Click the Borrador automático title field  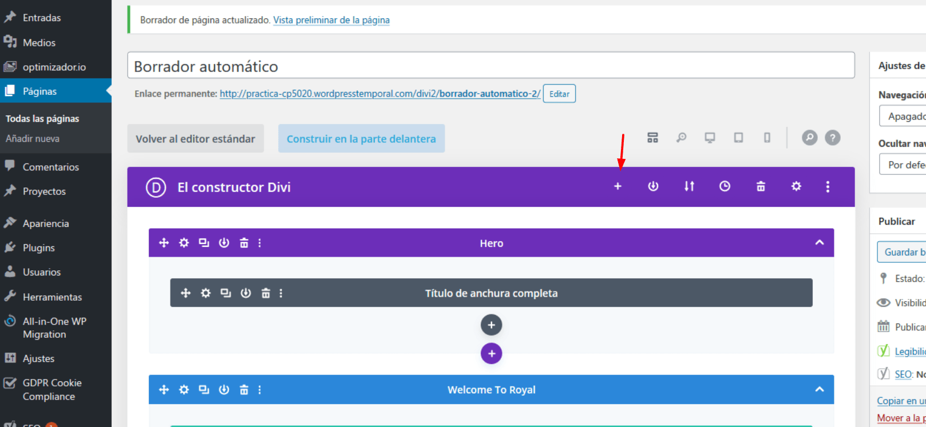click(491, 66)
